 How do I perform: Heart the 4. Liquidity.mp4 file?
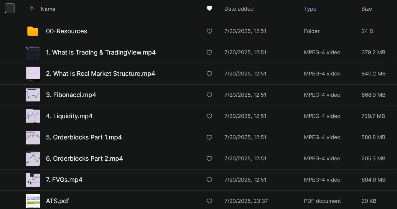coord(209,116)
